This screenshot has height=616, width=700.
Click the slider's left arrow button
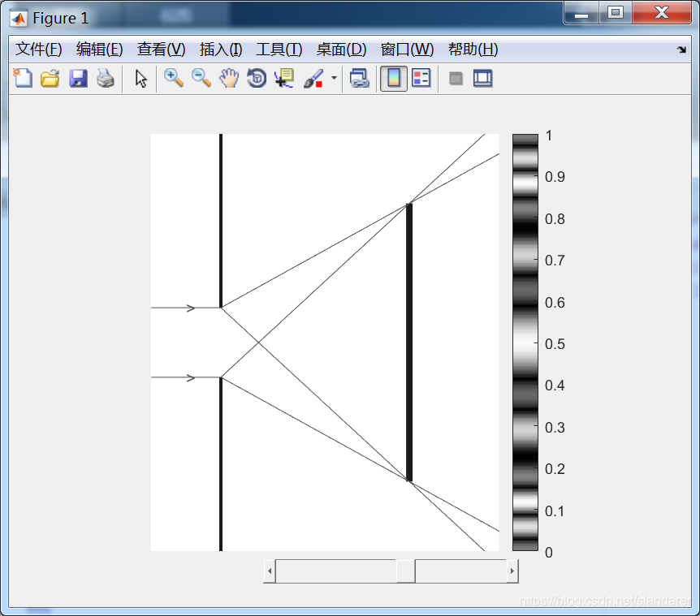[270, 571]
